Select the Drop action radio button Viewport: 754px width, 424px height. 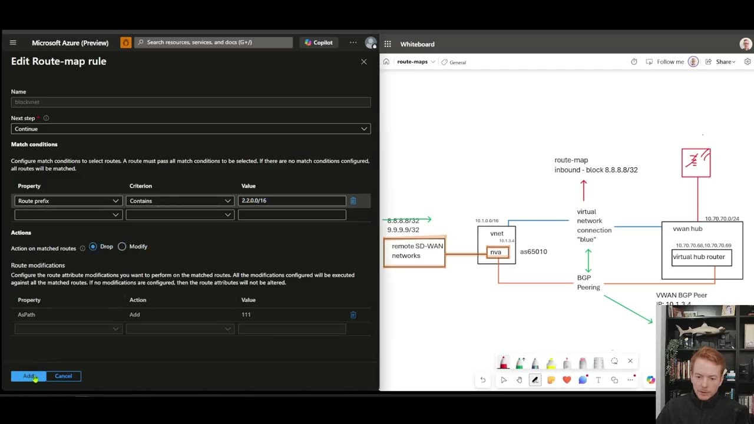(x=93, y=246)
